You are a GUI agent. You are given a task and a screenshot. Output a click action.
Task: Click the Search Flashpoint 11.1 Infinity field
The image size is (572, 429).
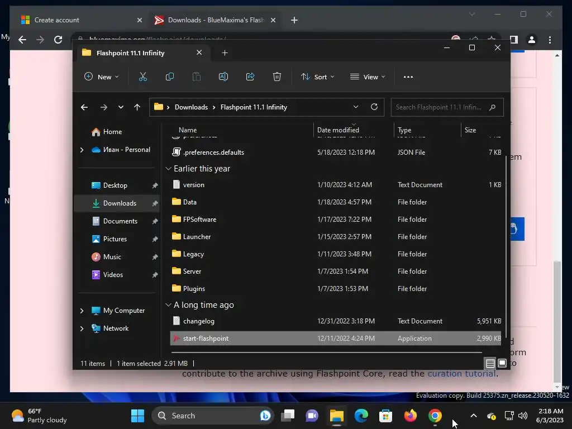[447, 107]
